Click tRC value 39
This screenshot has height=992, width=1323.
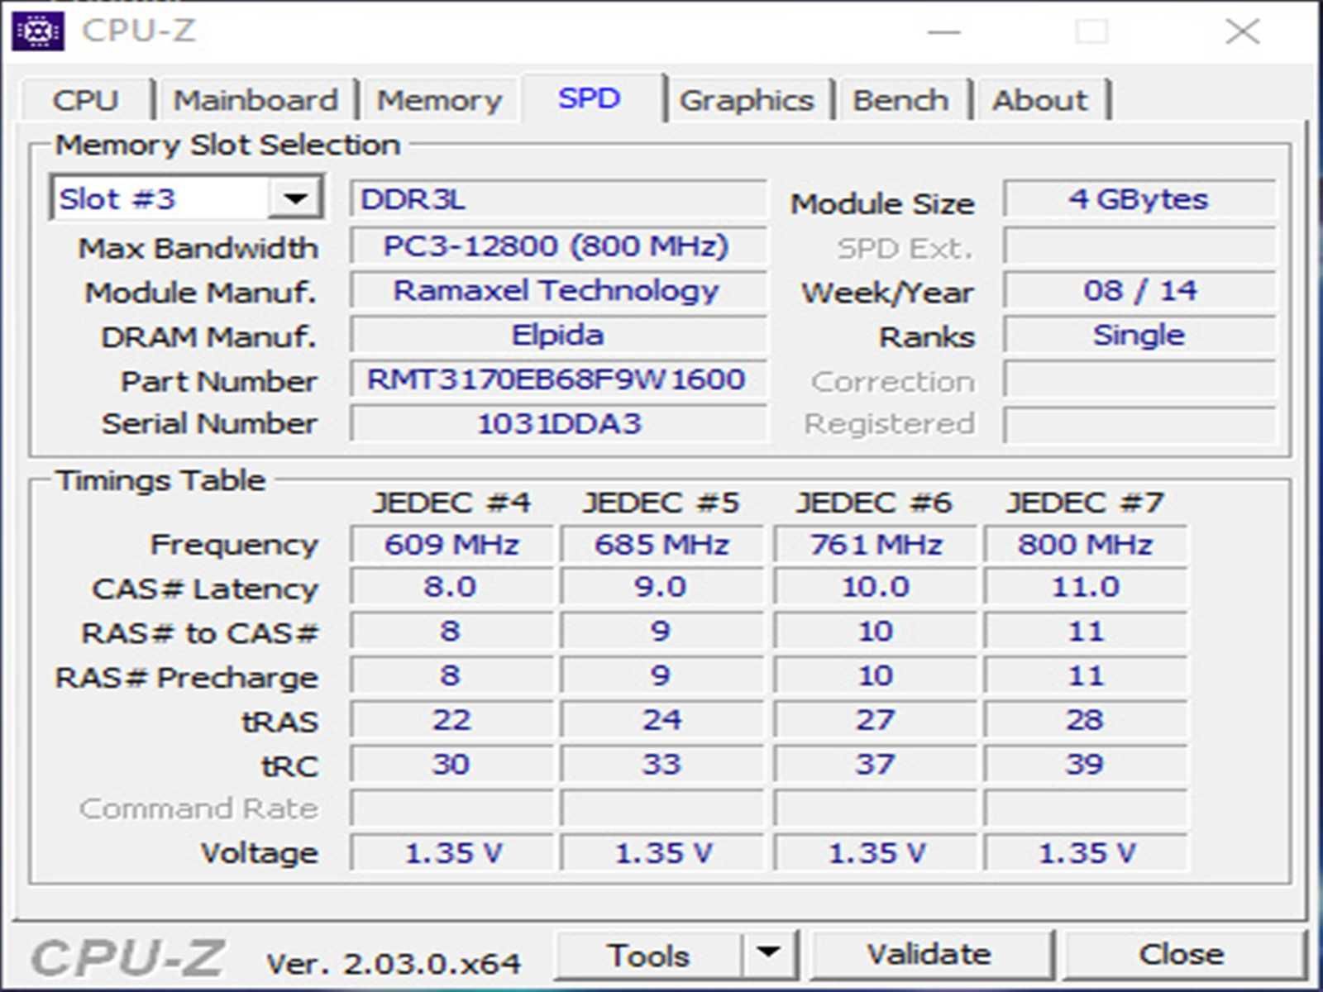[1085, 765]
